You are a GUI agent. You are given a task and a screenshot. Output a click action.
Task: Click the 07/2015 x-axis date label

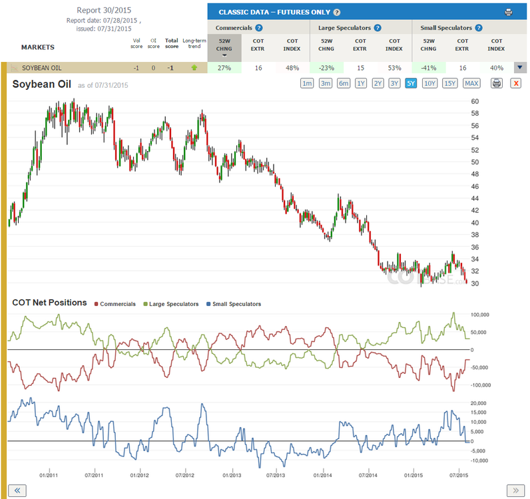pos(459,475)
